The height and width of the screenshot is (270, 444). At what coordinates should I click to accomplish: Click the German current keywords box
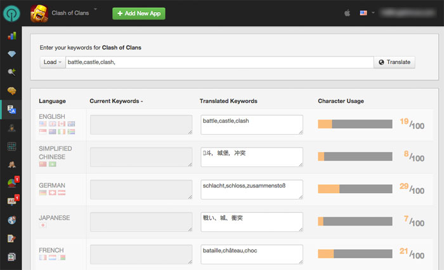[x=141, y=189]
